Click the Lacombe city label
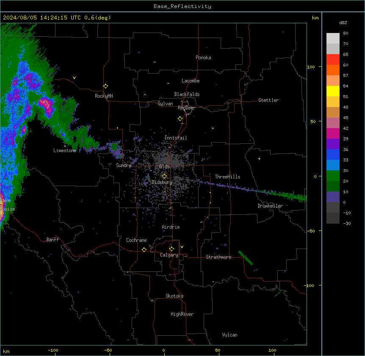The height and width of the screenshot is (356, 365). point(191,81)
